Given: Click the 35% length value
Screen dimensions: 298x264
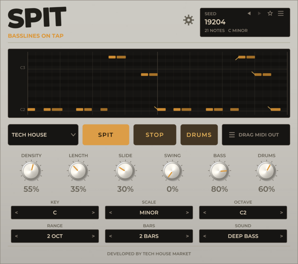Looking at the screenshot, I should [x=78, y=189].
